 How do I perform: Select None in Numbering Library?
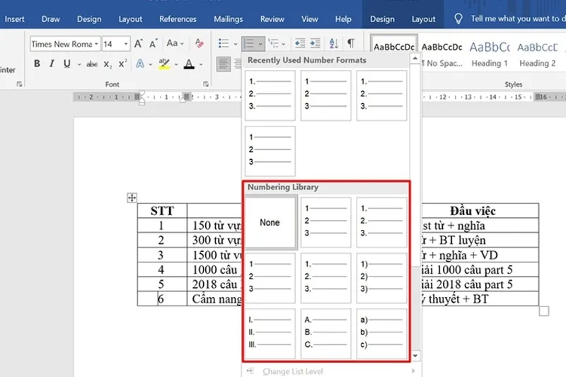(270, 222)
